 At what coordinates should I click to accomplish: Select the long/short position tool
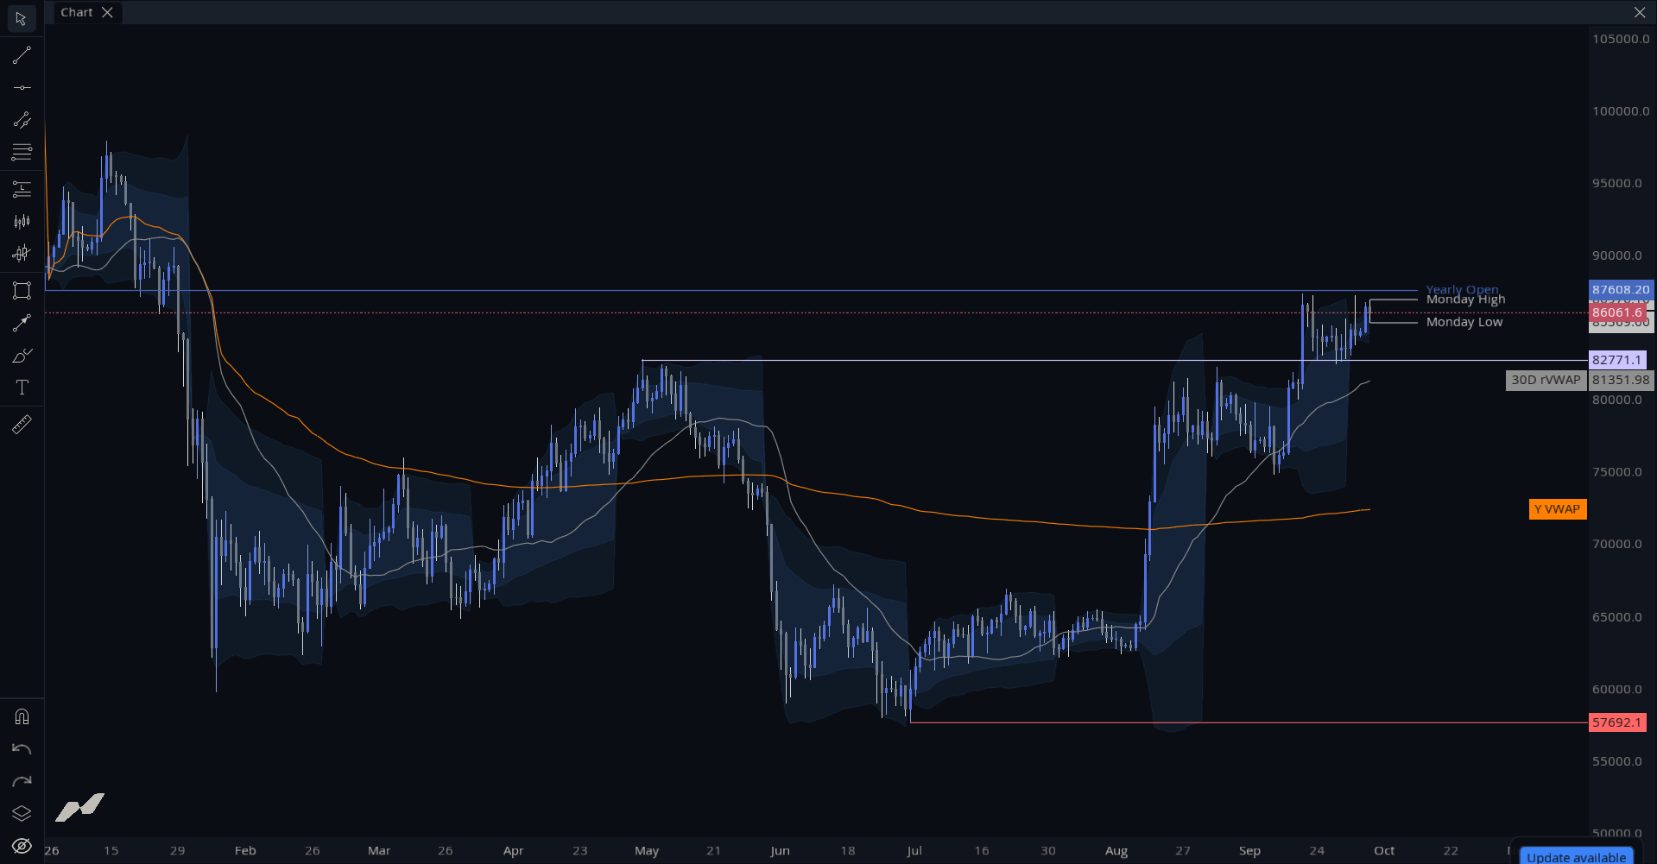click(22, 189)
